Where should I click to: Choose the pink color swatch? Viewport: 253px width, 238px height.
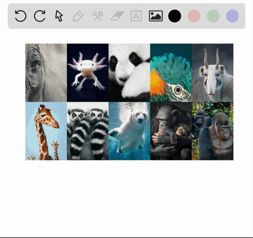pos(194,16)
